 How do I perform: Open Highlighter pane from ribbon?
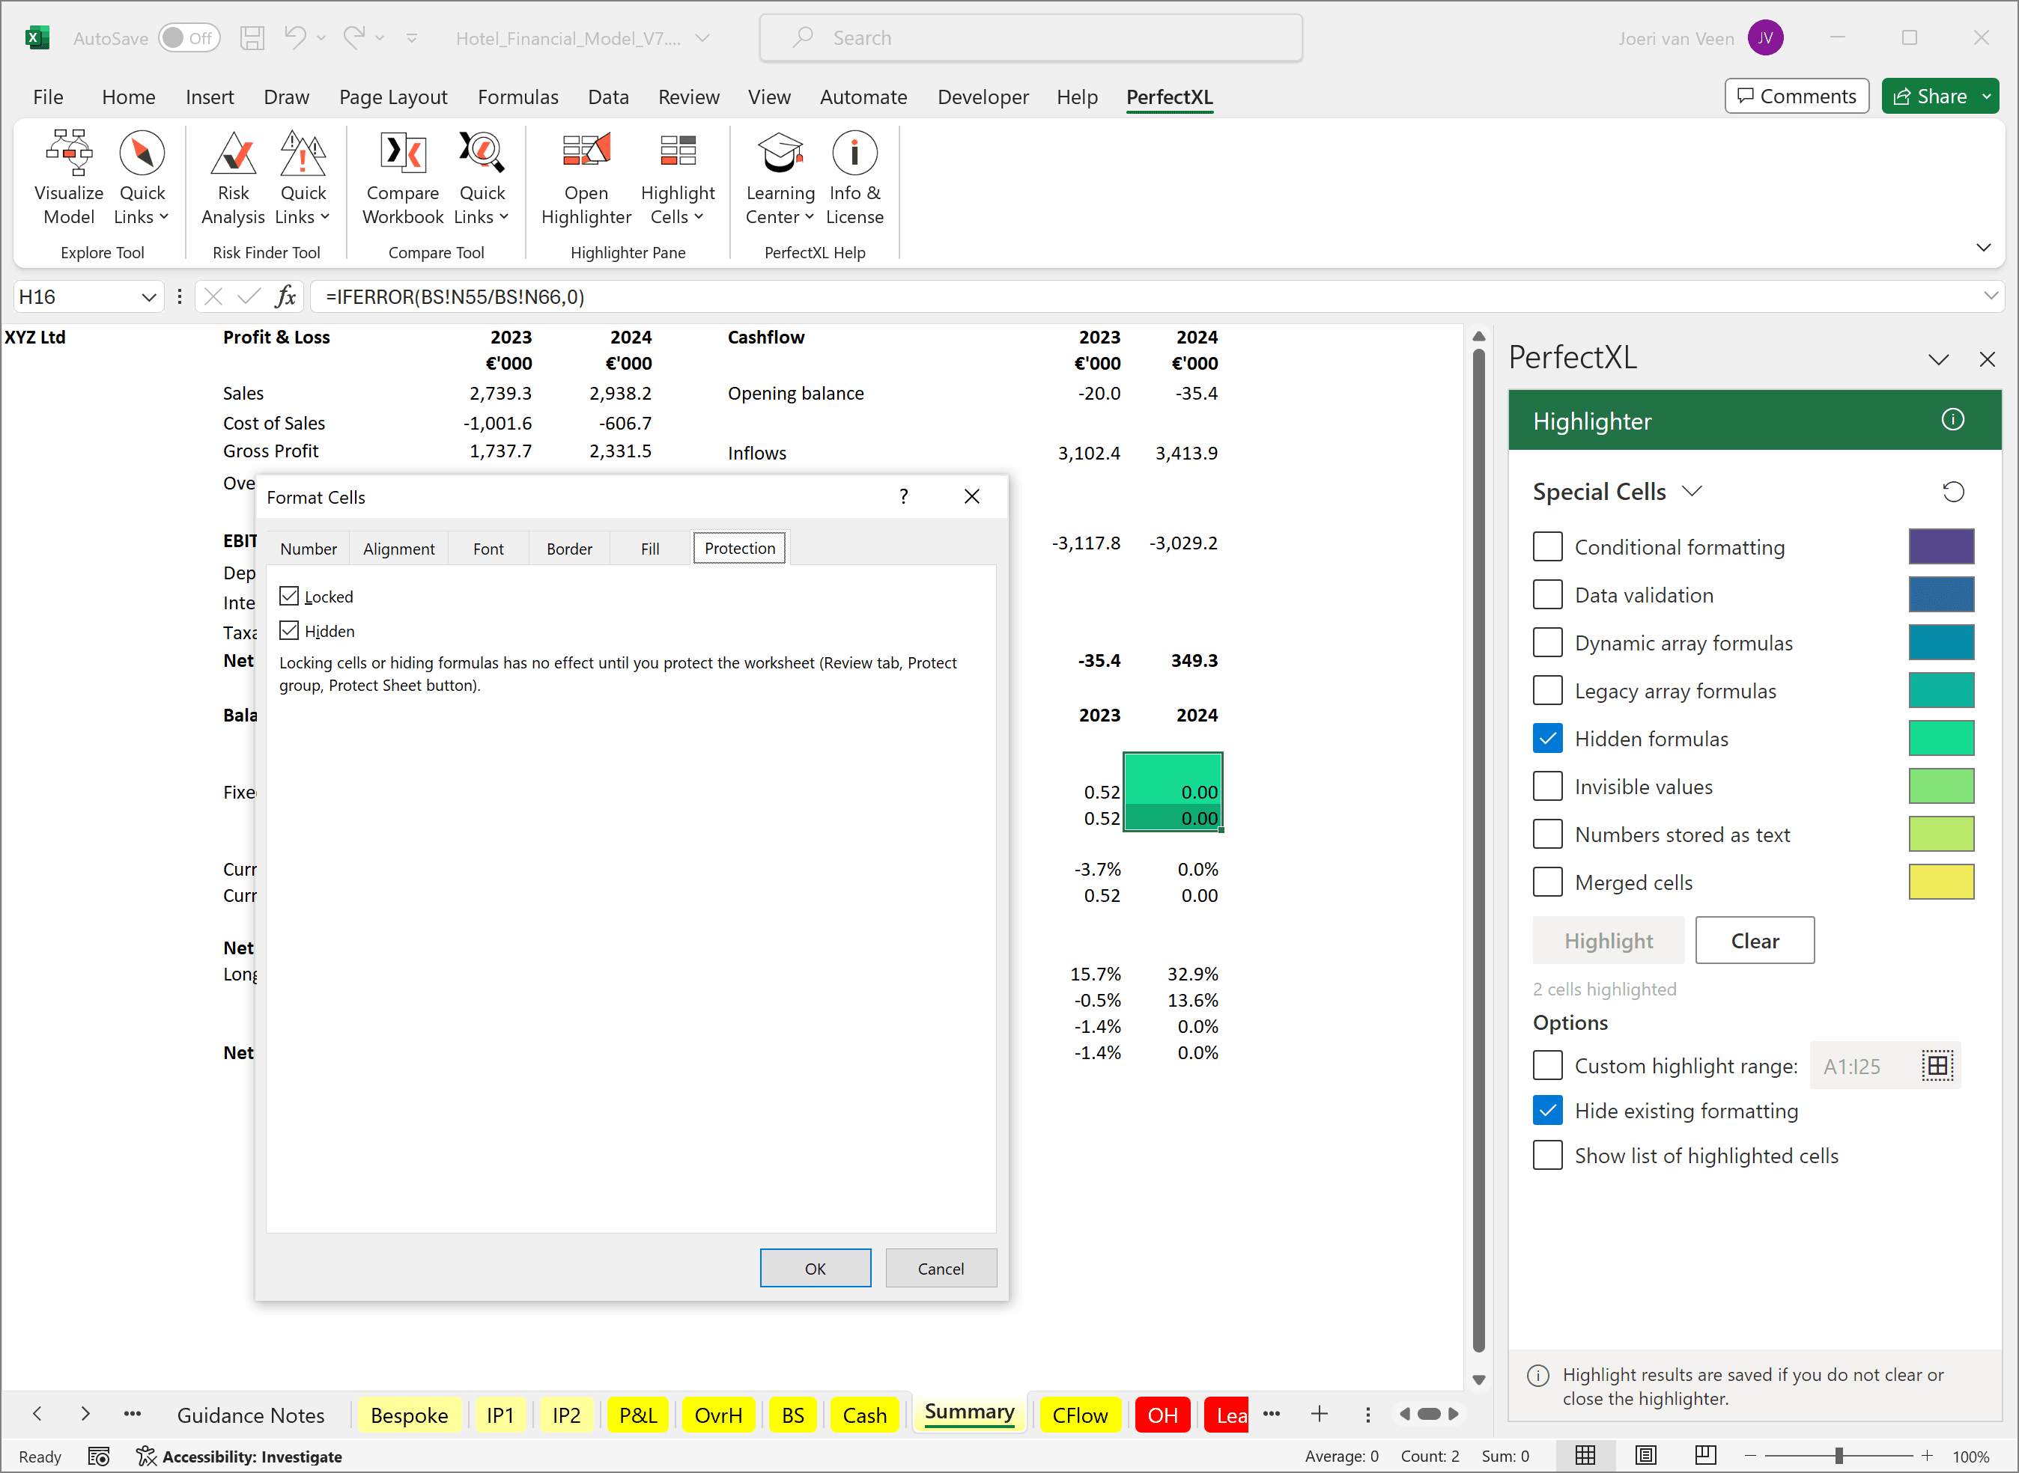[x=586, y=177]
